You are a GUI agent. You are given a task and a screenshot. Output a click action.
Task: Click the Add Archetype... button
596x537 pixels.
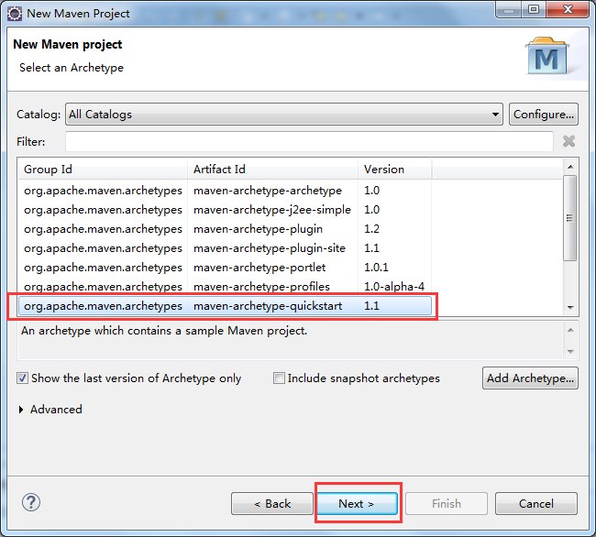click(530, 378)
